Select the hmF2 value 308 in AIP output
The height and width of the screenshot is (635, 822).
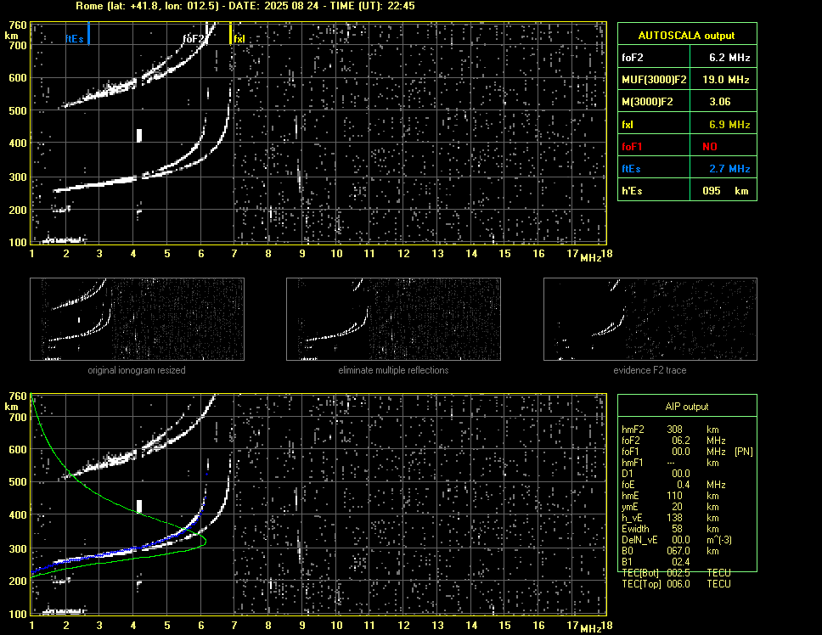[675, 430]
